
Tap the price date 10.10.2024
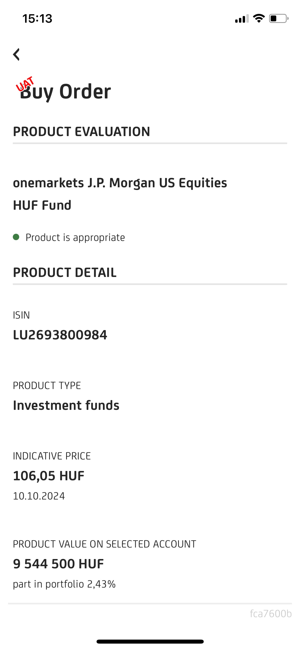pos(39,496)
